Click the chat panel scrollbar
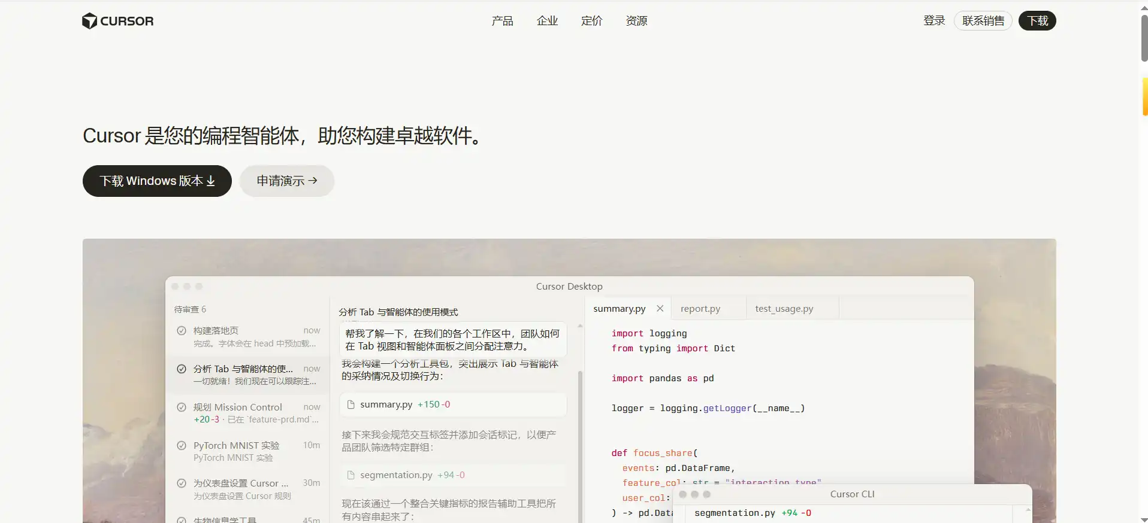This screenshot has height=523, width=1148. (579, 446)
